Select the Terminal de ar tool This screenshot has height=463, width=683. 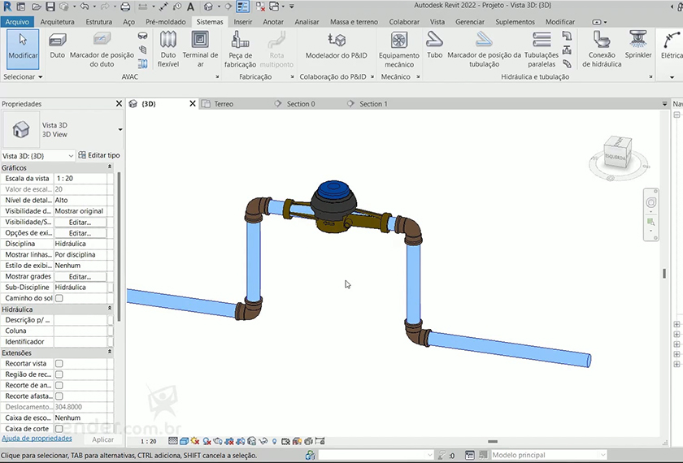point(200,48)
